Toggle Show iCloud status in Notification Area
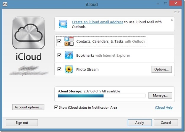The height and width of the screenshot is (132, 185). point(56,107)
